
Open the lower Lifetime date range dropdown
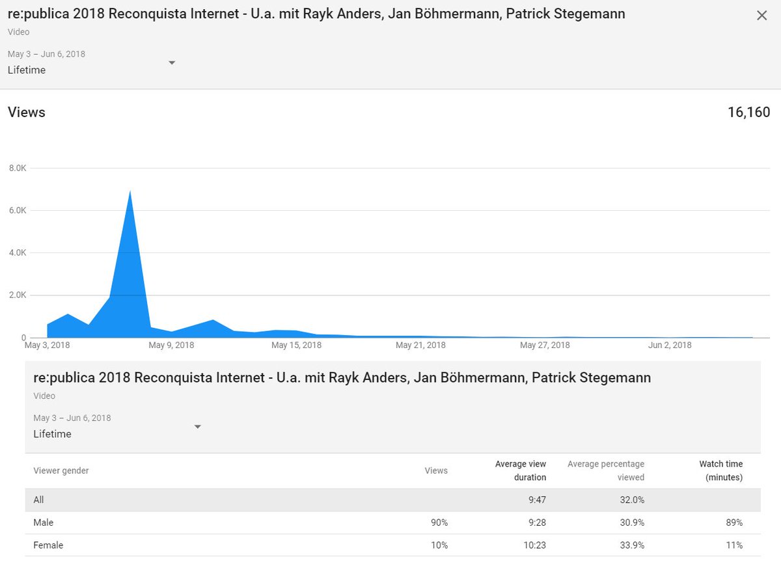coord(118,427)
